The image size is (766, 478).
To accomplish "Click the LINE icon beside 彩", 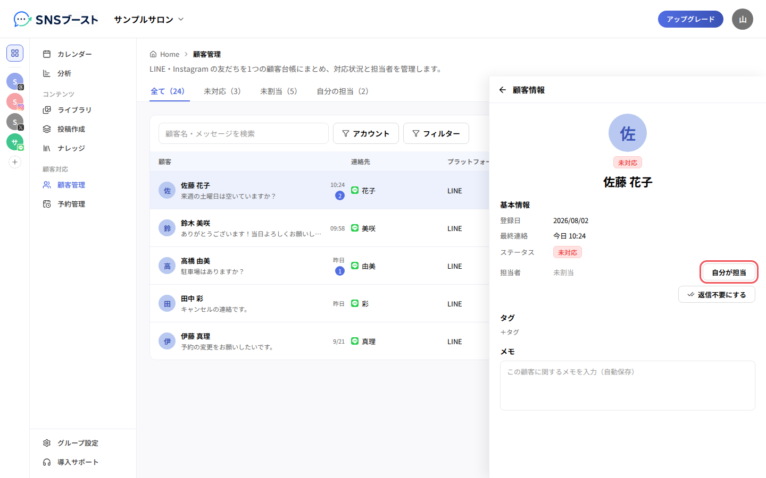I will click(355, 303).
